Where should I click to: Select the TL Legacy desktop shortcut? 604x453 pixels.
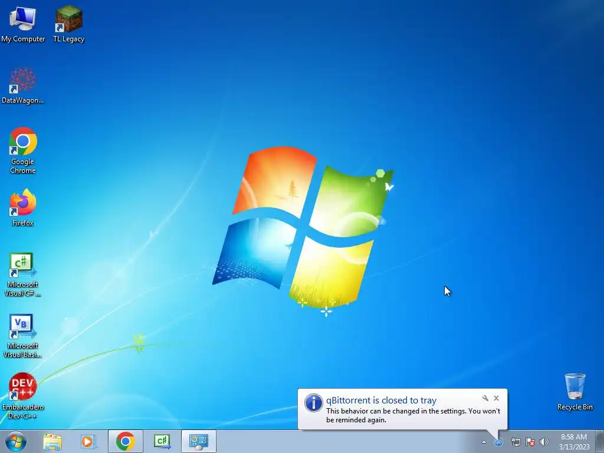(x=68, y=24)
